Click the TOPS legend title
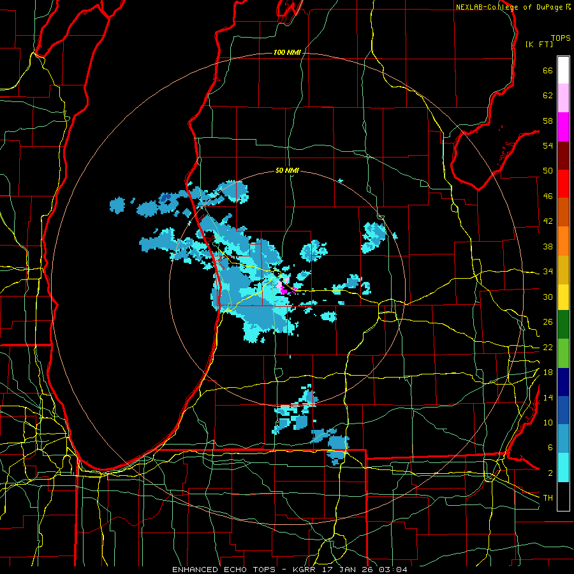 tap(561, 38)
